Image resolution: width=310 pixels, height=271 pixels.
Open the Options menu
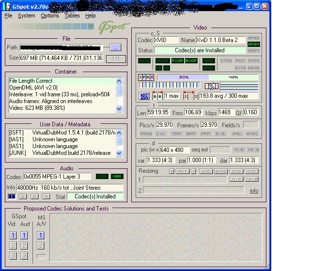coord(50,15)
